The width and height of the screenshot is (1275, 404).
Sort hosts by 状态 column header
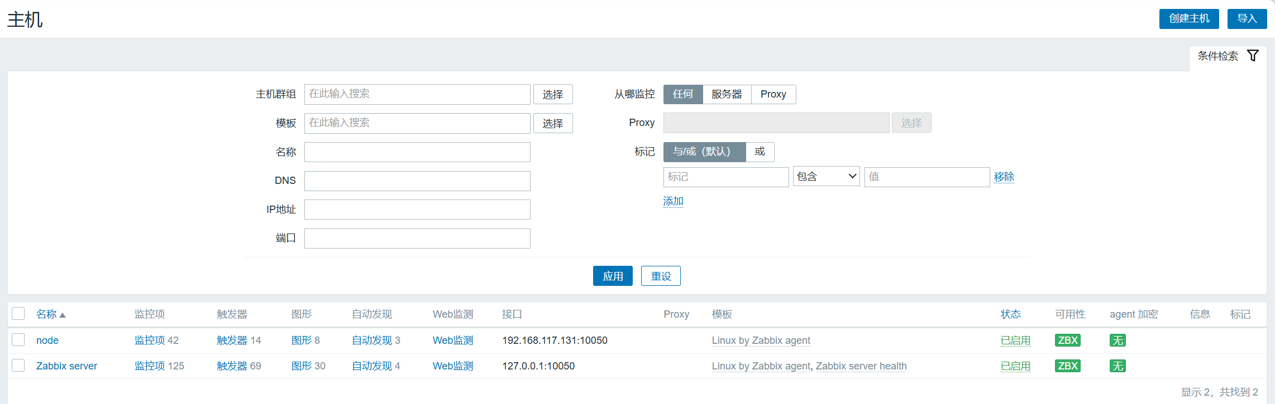1011,314
